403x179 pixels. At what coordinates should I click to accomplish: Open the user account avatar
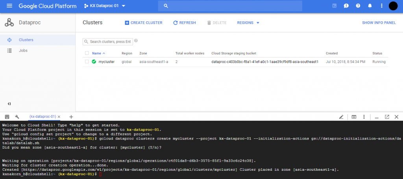tap(393, 6)
